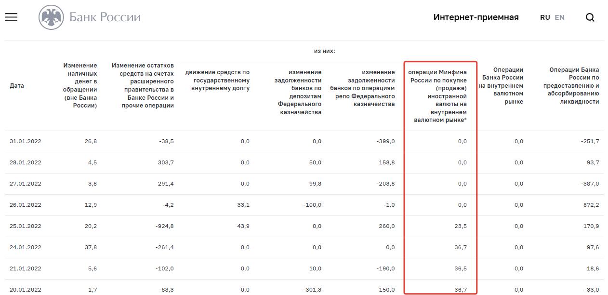Select the 31.01.2022 date cell
Screen dimensions: 608x295
pyautogui.click(x=26, y=141)
